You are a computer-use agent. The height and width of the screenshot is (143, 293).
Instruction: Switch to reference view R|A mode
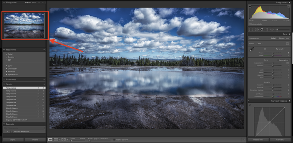coord(56,139)
